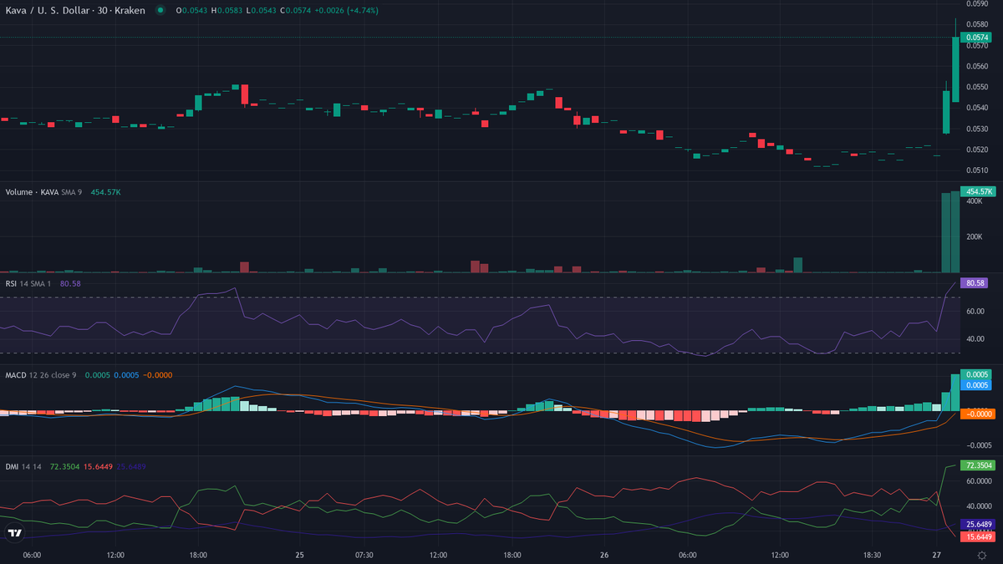Click the volume value tag 454.57K on axis

click(x=978, y=191)
